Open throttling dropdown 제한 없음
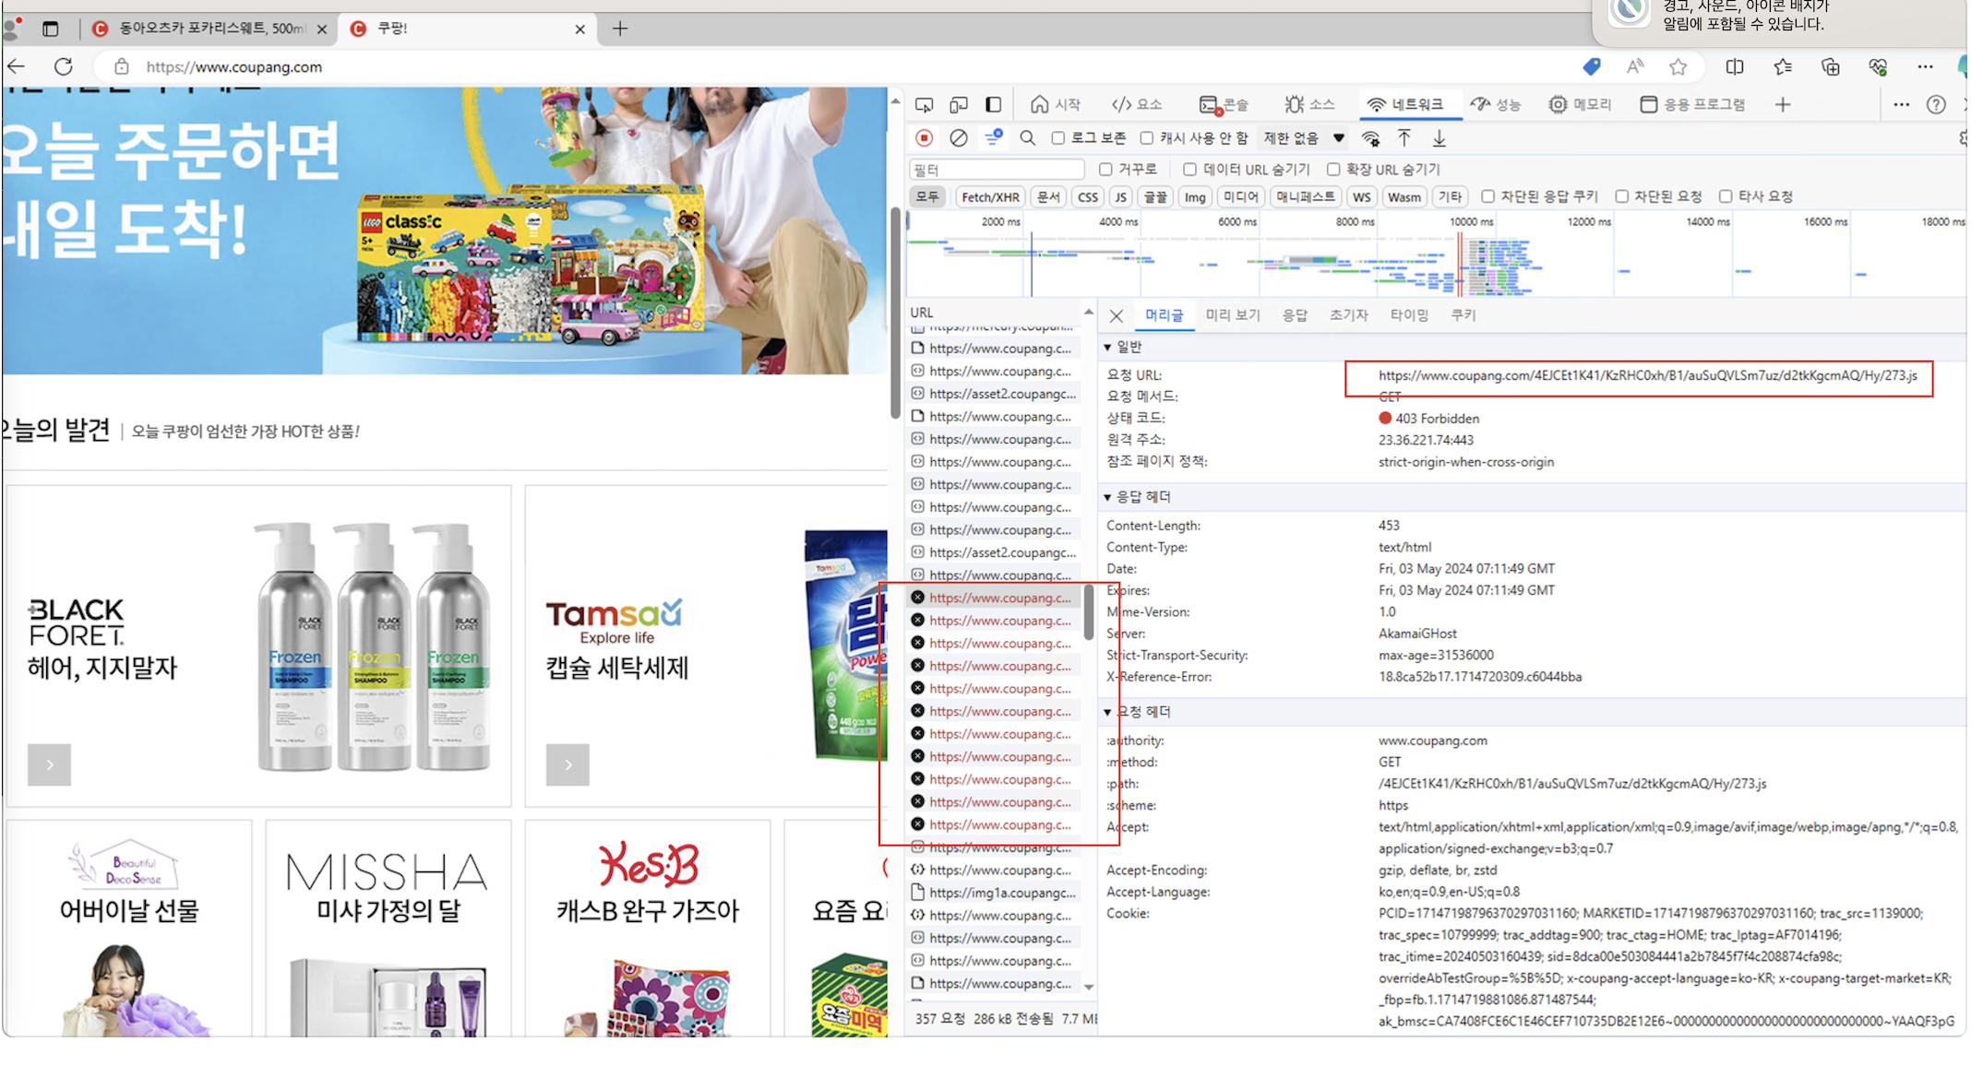The height and width of the screenshot is (1066, 1971). (x=1304, y=138)
